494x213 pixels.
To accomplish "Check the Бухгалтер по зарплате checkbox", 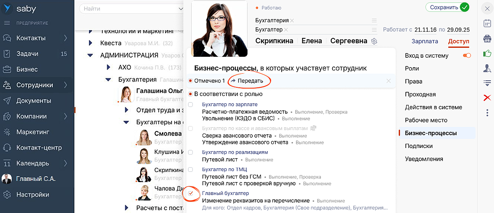I will point(191,105).
